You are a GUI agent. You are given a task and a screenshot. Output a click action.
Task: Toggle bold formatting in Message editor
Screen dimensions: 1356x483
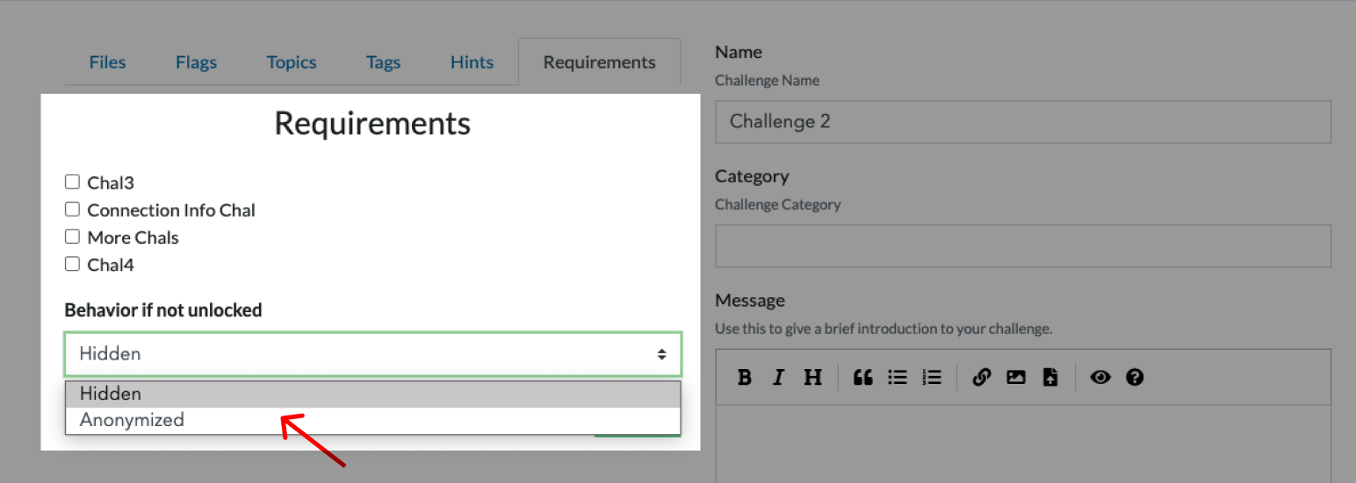745,377
